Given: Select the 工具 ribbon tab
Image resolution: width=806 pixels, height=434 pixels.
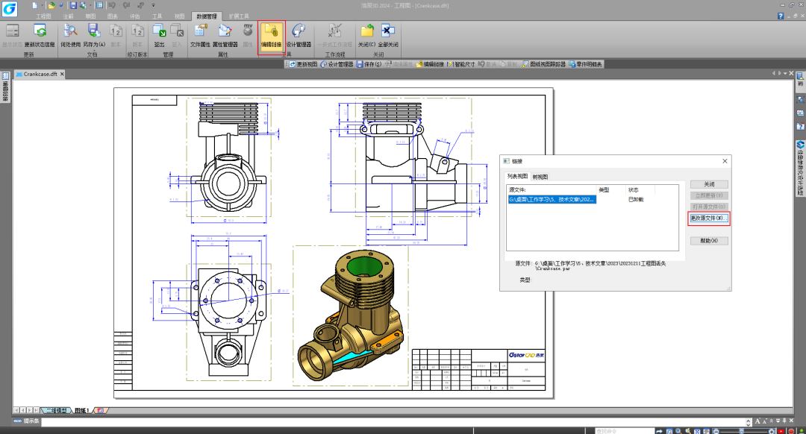Looking at the screenshot, I should point(157,16).
